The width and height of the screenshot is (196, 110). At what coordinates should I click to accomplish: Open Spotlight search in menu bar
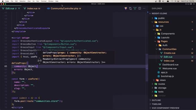tap(175, 1)
